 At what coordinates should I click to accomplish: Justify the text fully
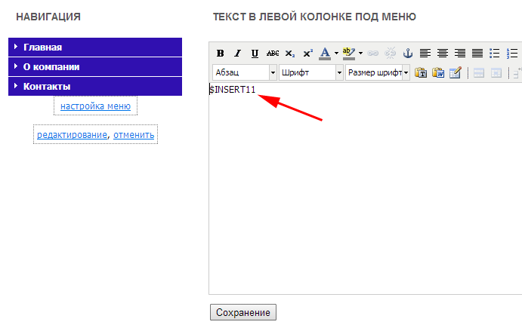477,54
